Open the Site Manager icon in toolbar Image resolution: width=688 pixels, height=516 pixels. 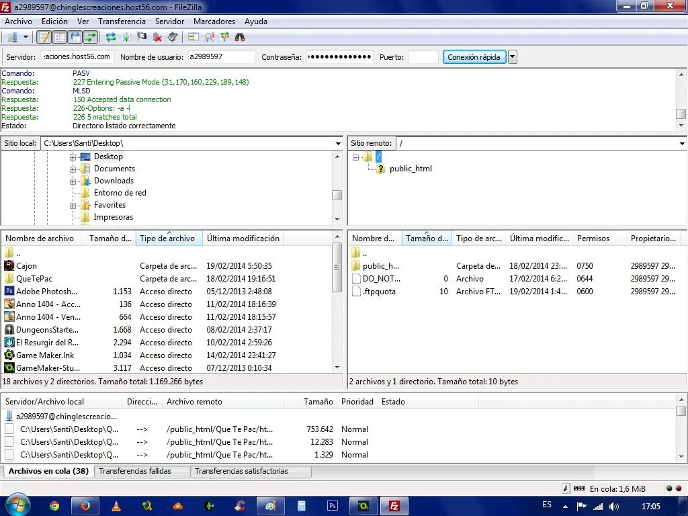[13, 38]
